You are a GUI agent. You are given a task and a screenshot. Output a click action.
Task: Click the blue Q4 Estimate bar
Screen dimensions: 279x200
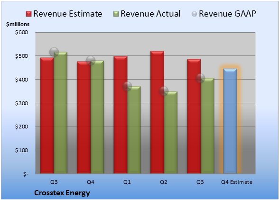[x=230, y=121]
